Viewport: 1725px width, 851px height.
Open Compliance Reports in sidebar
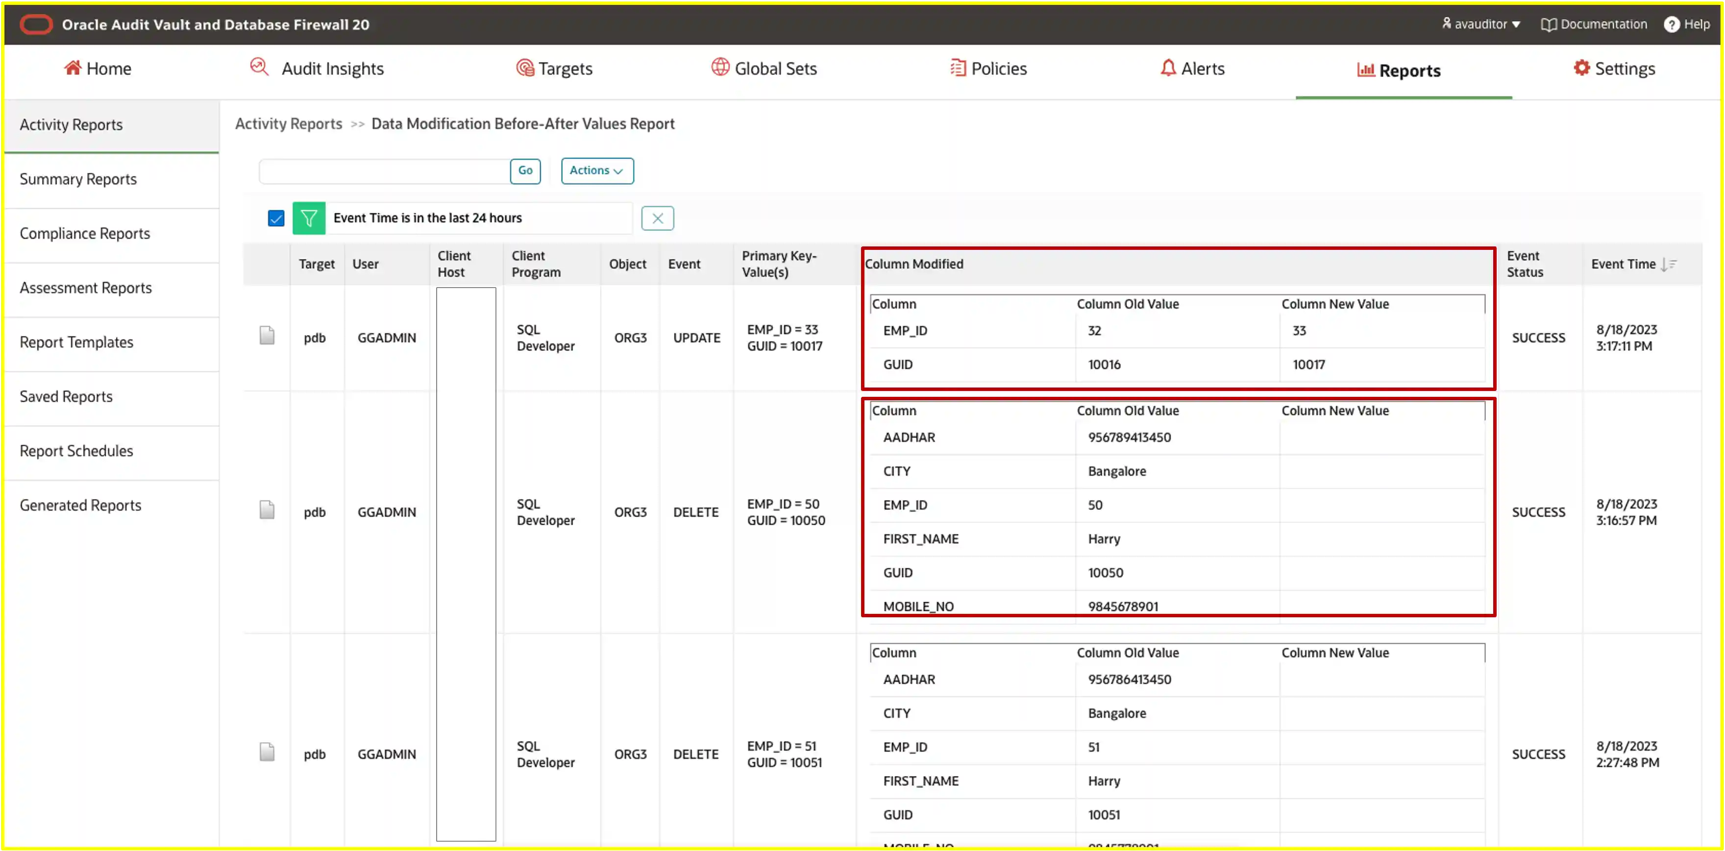[x=112, y=233]
